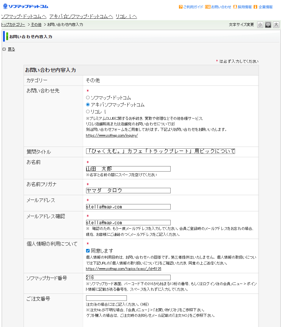Open ご利用ガイド help guide link
This screenshot has width=281, height=327.
[x=193, y=7]
